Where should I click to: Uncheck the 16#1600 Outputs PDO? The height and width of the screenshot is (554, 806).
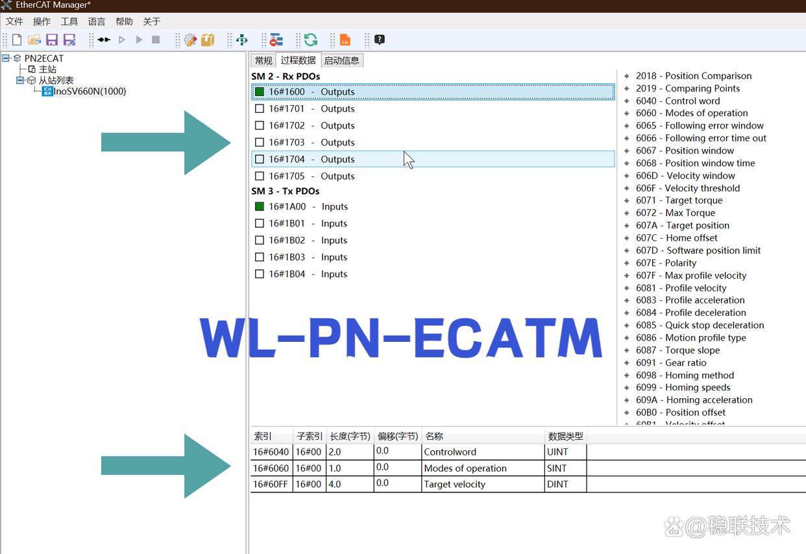260,92
